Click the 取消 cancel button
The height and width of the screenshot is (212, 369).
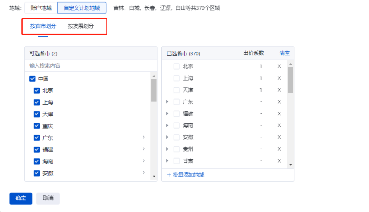(x=48, y=198)
